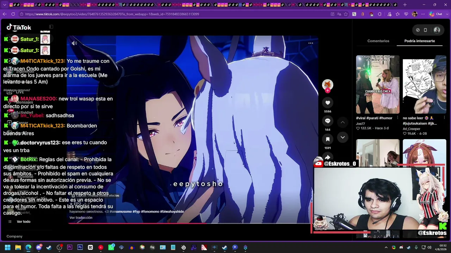This screenshot has height=253, width=451.
Task: Click the browser back arrow
Action: (5, 14)
